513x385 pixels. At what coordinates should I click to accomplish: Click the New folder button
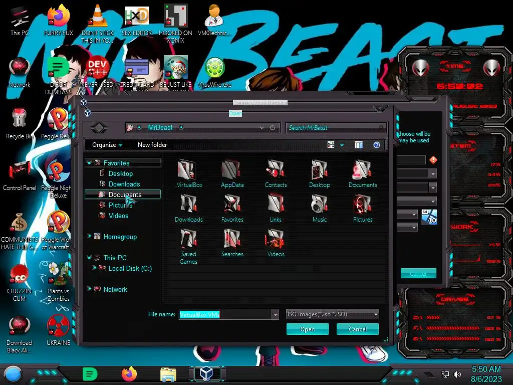(152, 145)
